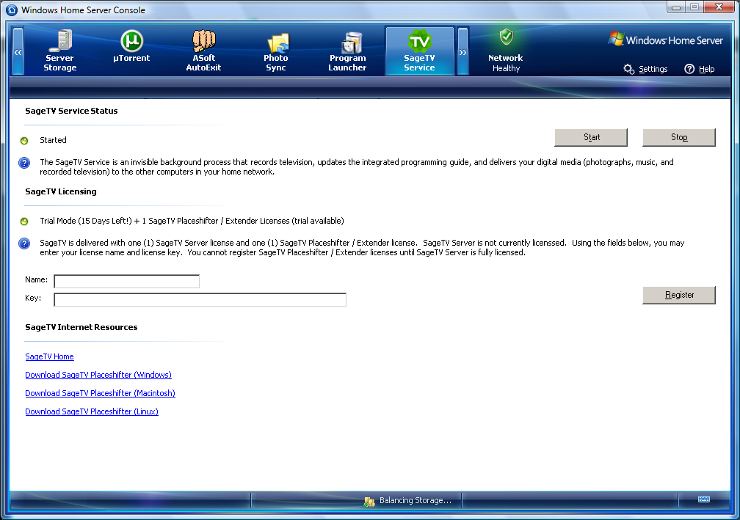740x520 pixels.
Task: Click the Balancing Storage status icon
Action: pyautogui.click(x=369, y=502)
